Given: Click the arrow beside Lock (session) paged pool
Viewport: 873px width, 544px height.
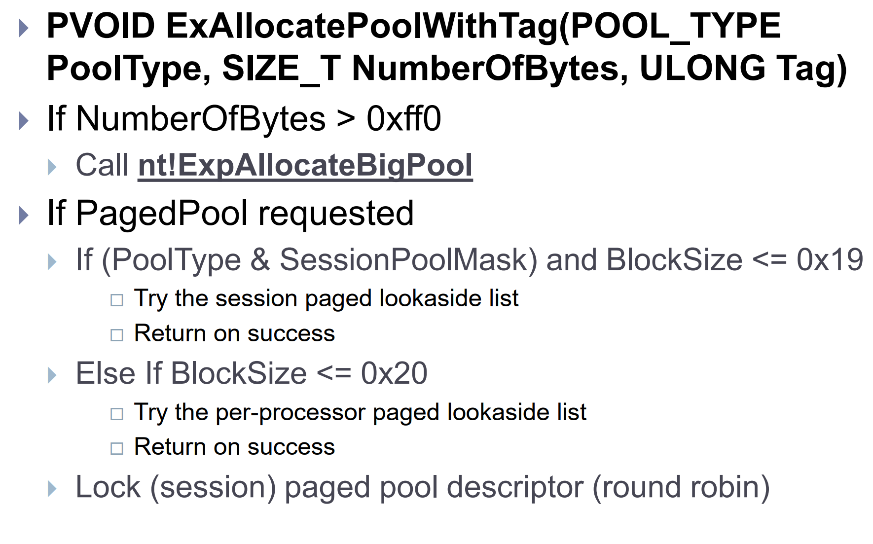Looking at the screenshot, I should click(52, 489).
